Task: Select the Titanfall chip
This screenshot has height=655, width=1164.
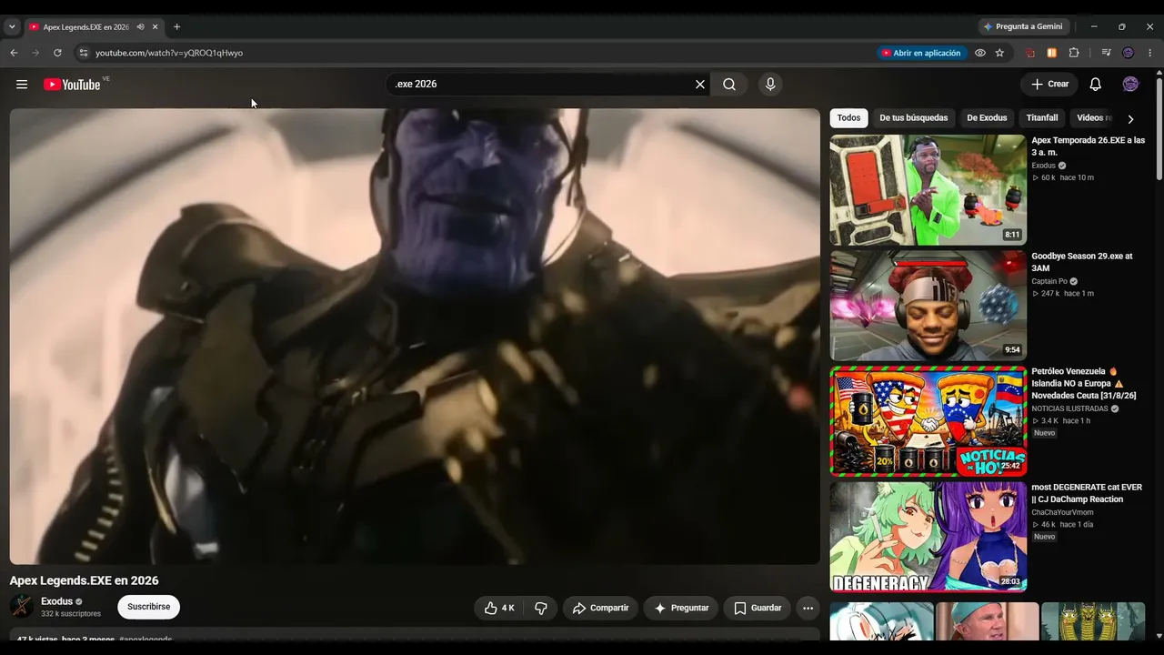Action: 1042,118
